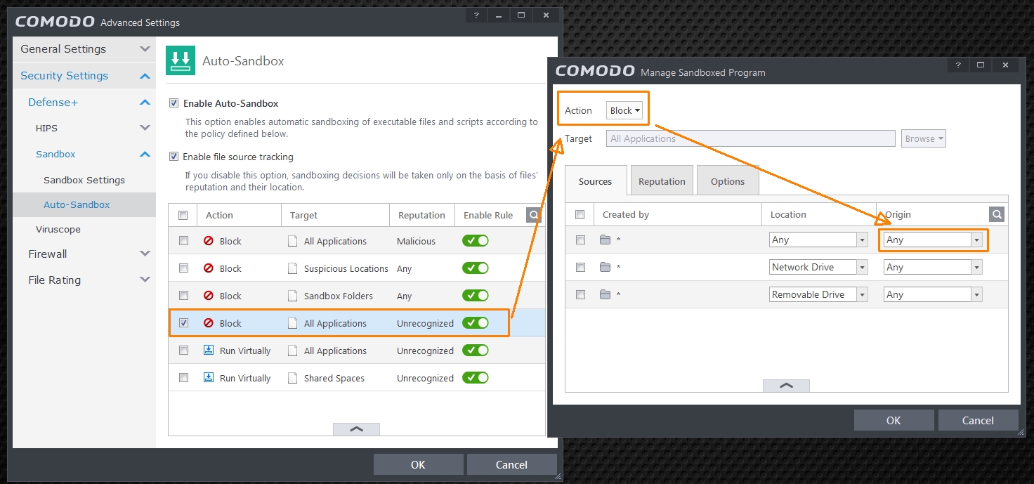The width and height of the screenshot is (1034, 484).
Task: Disable the Sandbox Folders rule toggle
Action: 475,296
